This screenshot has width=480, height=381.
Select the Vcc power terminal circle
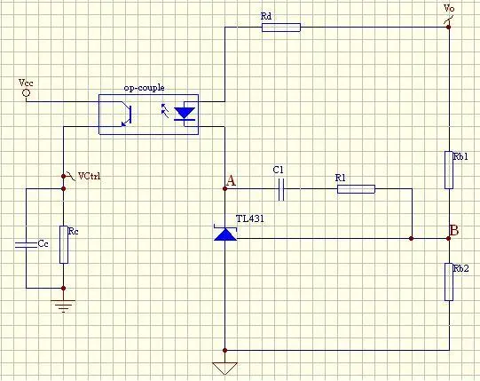pyautogui.click(x=27, y=92)
